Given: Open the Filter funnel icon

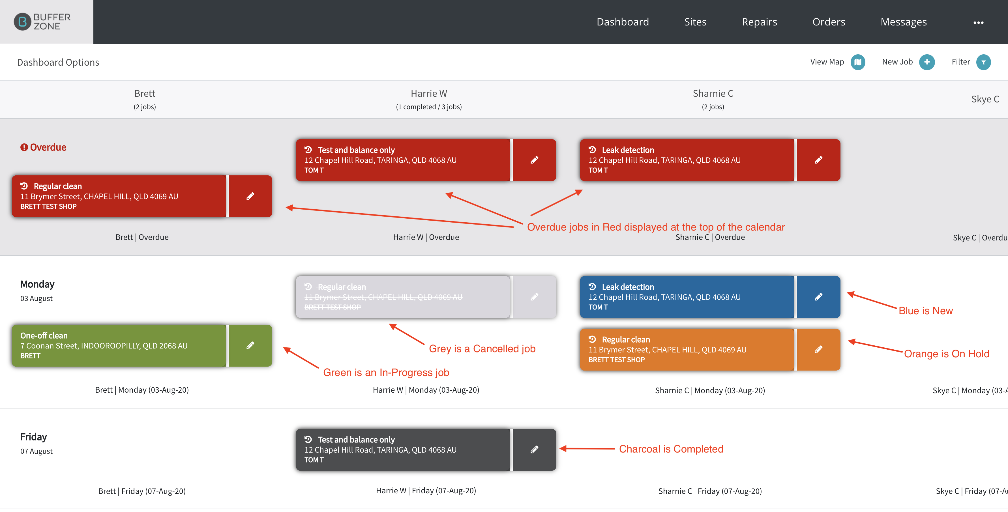Looking at the screenshot, I should [983, 62].
